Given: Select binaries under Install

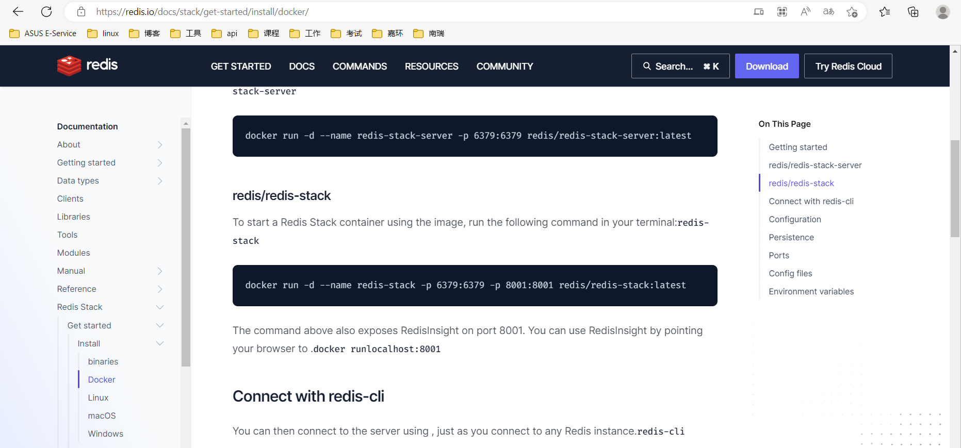Looking at the screenshot, I should (103, 362).
